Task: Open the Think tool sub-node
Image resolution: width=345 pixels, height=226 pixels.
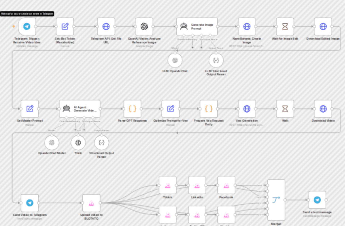Action: click(x=78, y=143)
